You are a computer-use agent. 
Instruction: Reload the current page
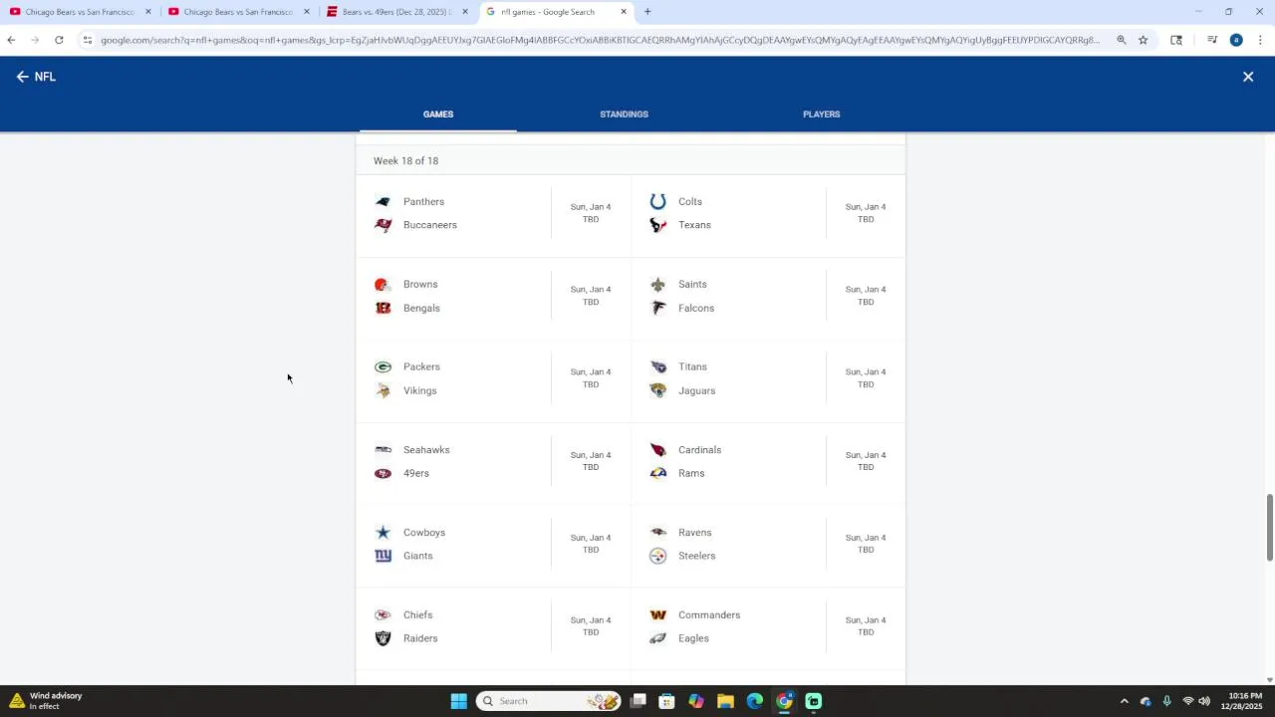[59, 40]
